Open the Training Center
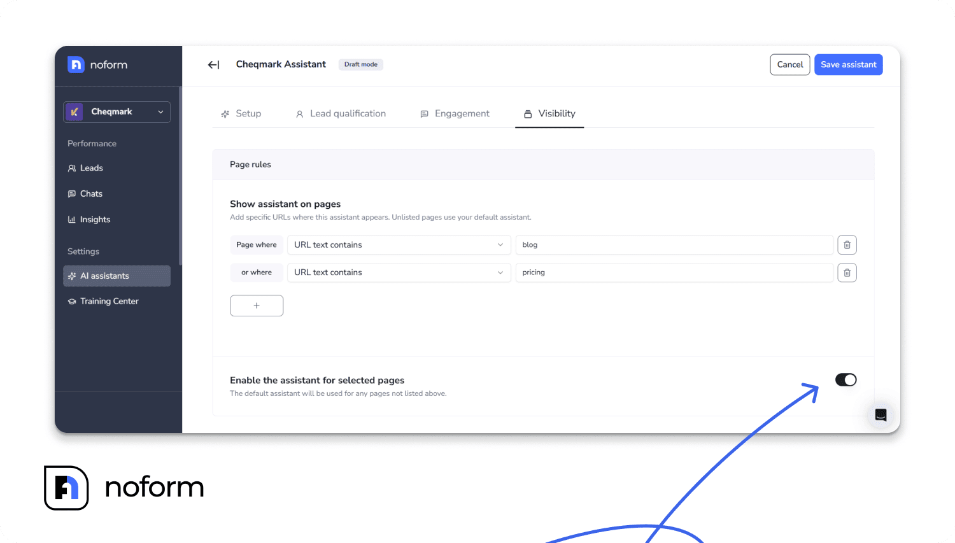 pyautogui.click(x=110, y=300)
